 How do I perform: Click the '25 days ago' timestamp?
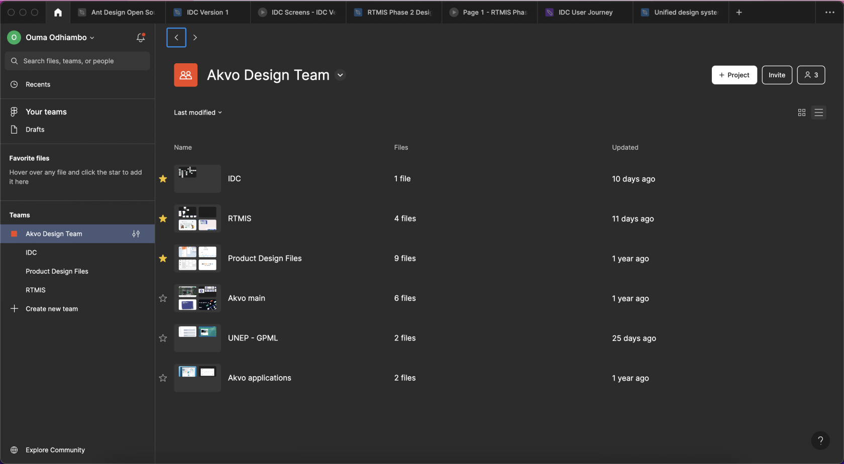point(634,338)
